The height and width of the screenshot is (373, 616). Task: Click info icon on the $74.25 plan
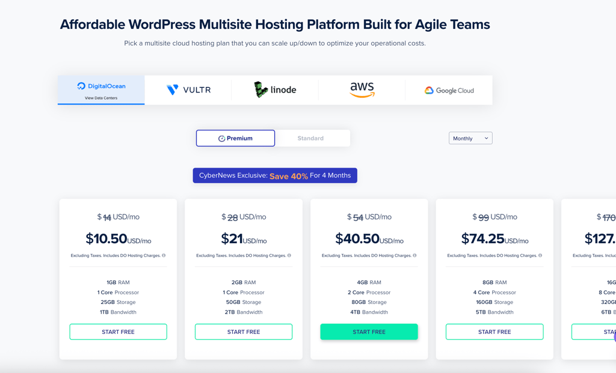540,255
